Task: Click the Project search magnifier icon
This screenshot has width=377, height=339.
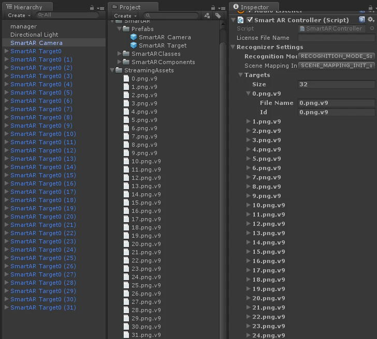Action: (148, 16)
